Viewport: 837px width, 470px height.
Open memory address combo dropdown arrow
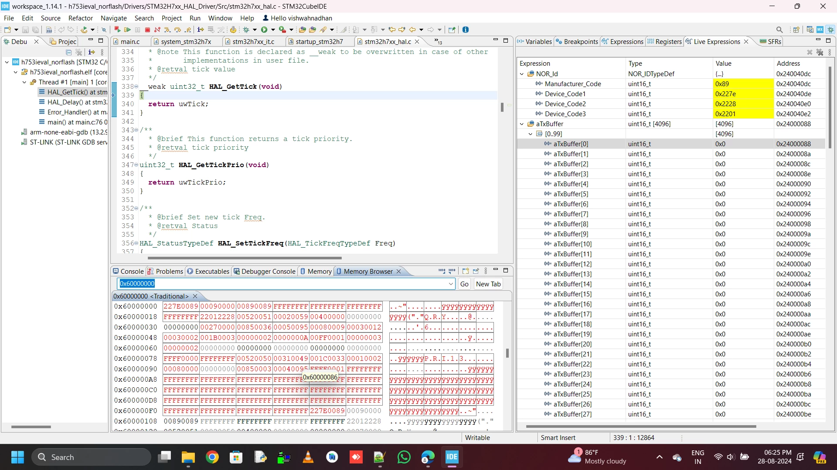pos(451,284)
